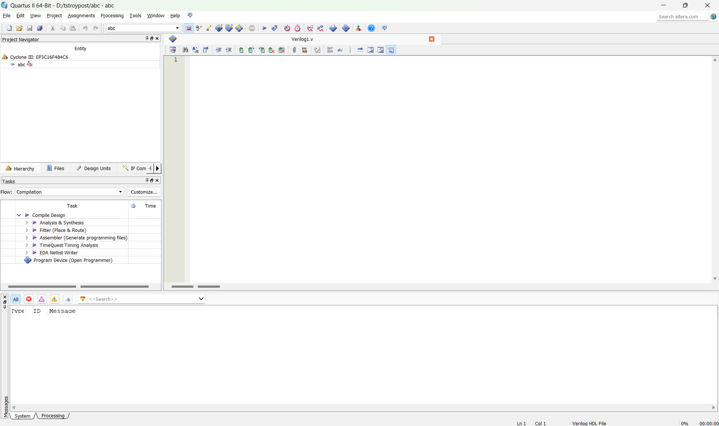The height and width of the screenshot is (426, 719).
Task: Toggle info messages filter blue icon
Action: pos(67,299)
